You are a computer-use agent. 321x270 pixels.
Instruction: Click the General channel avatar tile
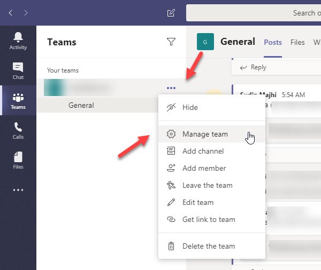(x=205, y=42)
